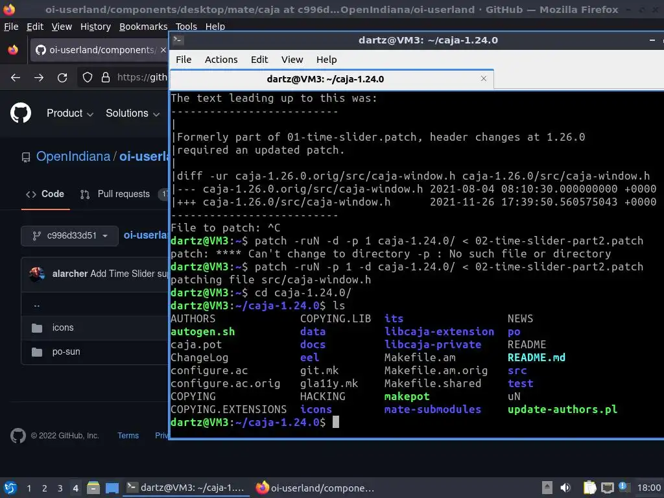Click the show desktop taskbar icon
Screen dimensions: 664x498
click(112, 488)
